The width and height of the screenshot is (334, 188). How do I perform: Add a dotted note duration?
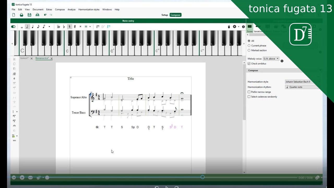49,27
